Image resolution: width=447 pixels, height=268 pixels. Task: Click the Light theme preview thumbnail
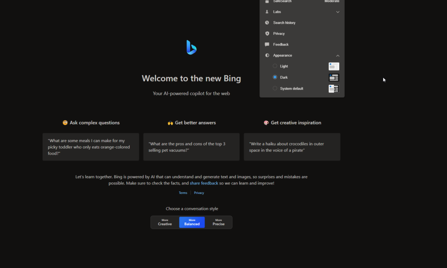pyautogui.click(x=333, y=67)
